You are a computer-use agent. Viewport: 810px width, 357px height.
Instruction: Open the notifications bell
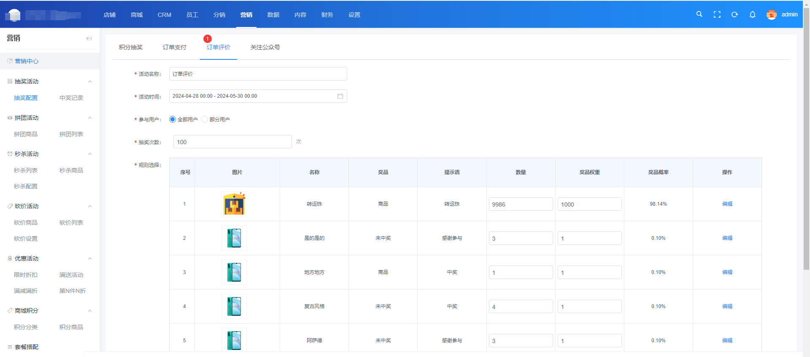(753, 14)
